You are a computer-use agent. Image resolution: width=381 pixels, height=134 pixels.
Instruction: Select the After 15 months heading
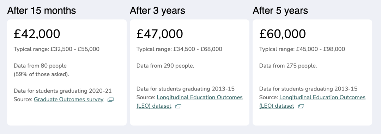coord(42,11)
